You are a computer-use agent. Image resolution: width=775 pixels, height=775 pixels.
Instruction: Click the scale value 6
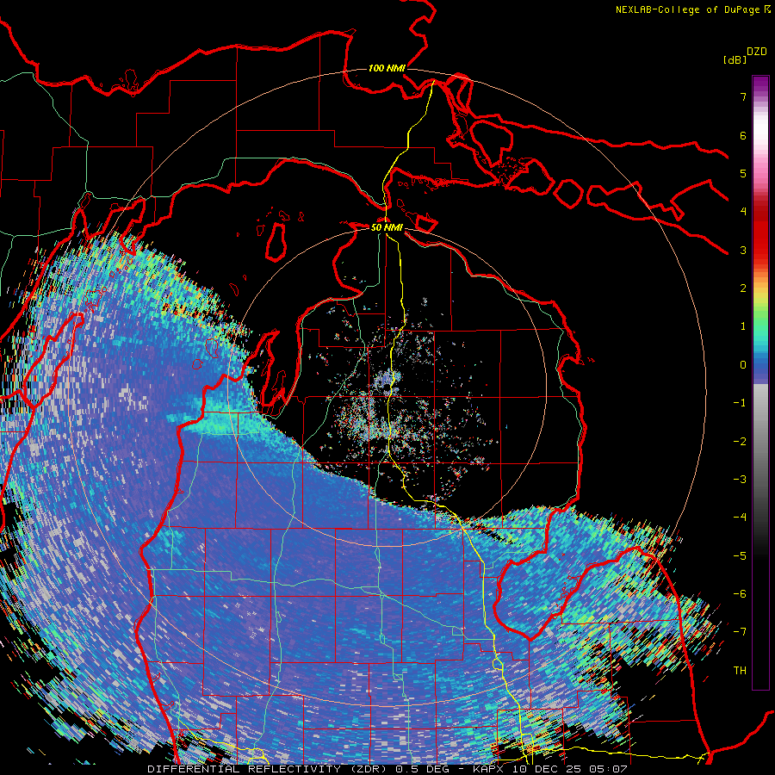743,135
